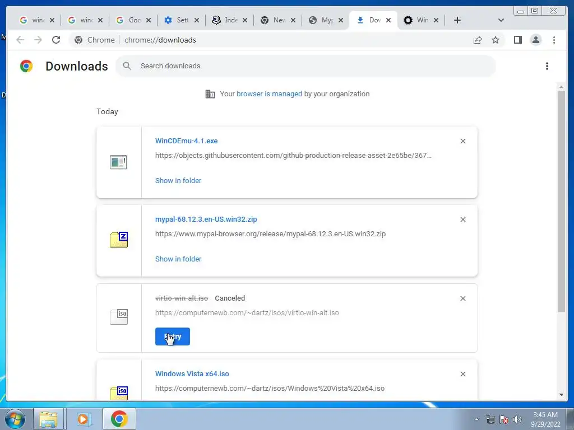Remove Windows Vista x64.iso from list

click(x=462, y=374)
